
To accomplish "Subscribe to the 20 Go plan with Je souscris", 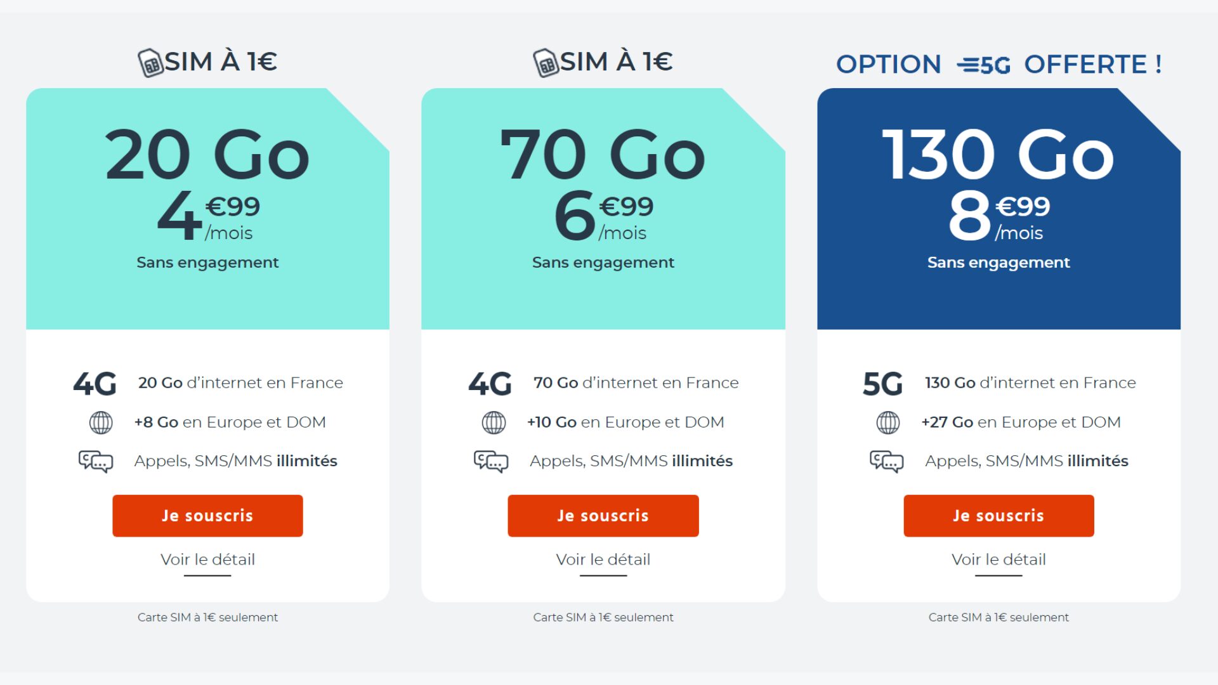I will 207,516.
